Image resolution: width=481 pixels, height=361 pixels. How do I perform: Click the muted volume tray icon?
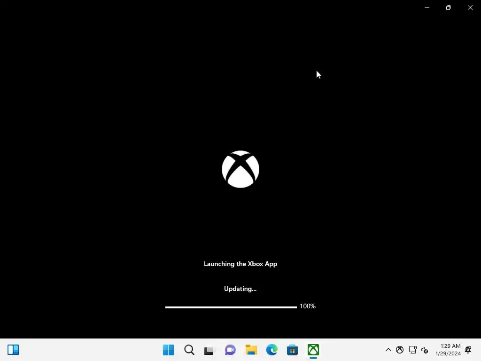pyautogui.click(x=425, y=350)
